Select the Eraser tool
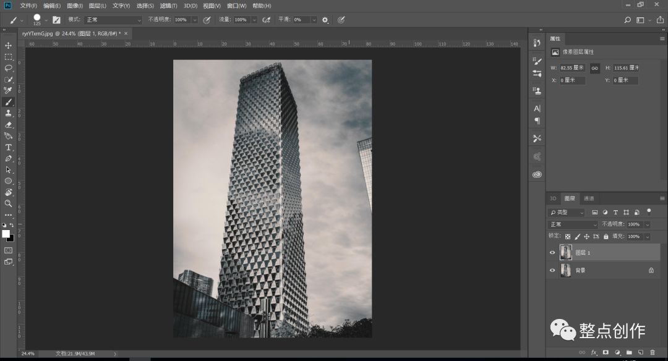The height and width of the screenshot is (361, 668). coord(8,125)
